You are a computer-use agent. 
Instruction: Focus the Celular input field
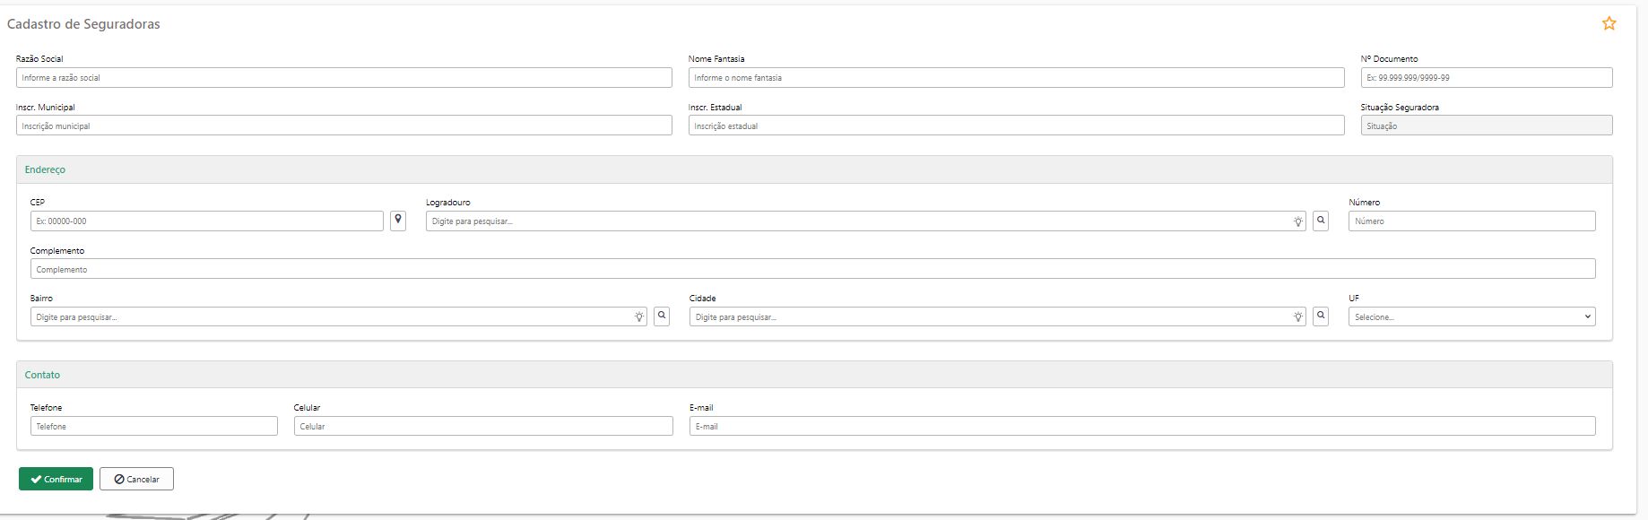[483, 426]
